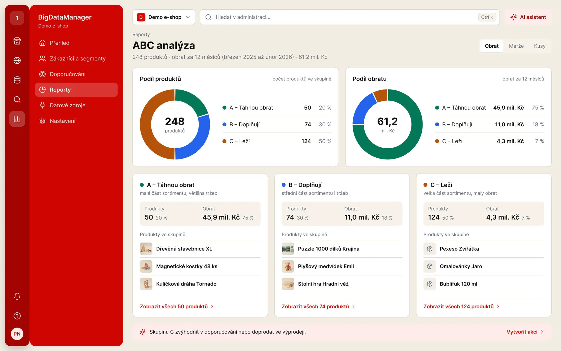Click the sparkle icon in the AI asistent button

click(513, 17)
